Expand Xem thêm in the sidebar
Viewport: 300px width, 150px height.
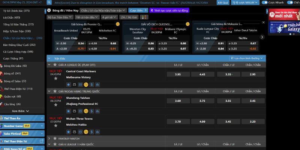(x=20, y=111)
